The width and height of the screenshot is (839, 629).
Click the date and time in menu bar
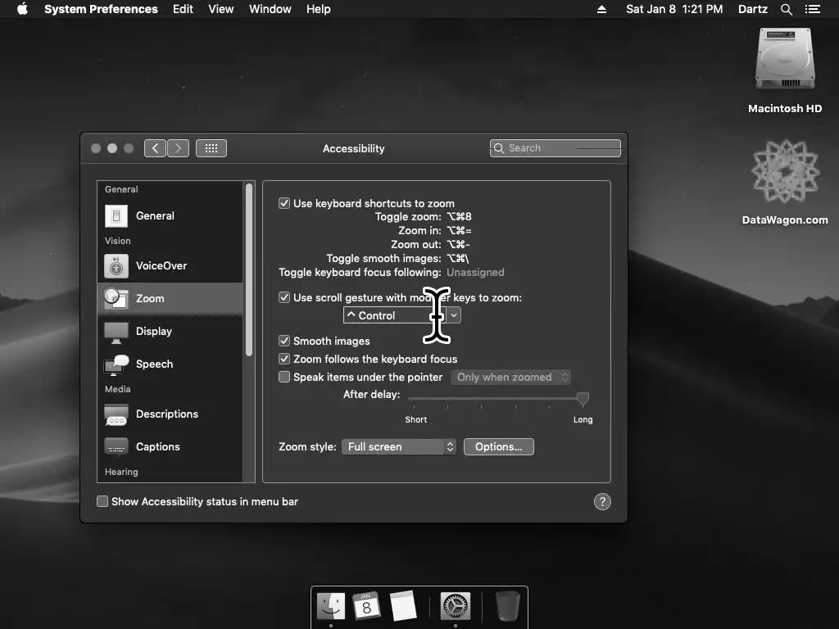(x=674, y=9)
